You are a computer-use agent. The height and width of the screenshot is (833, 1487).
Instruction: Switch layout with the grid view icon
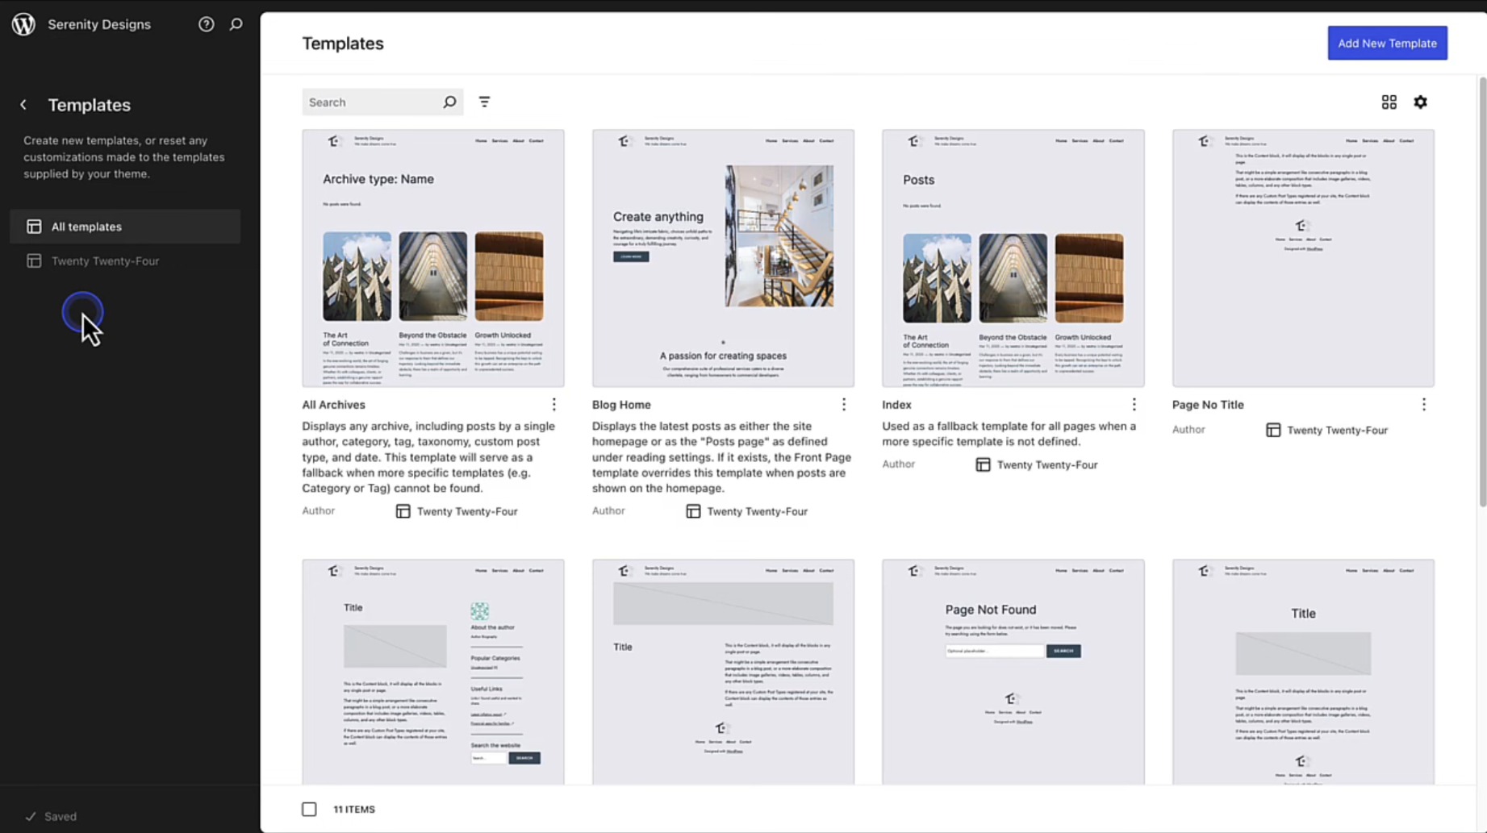coord(1389,102)
